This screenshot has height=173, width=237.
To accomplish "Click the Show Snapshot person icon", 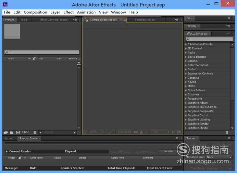I will click(141, 132).
